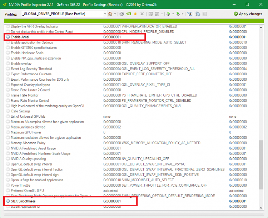
Task: Select OpenGL default swap interval fraction row
Action: (131, 169)
